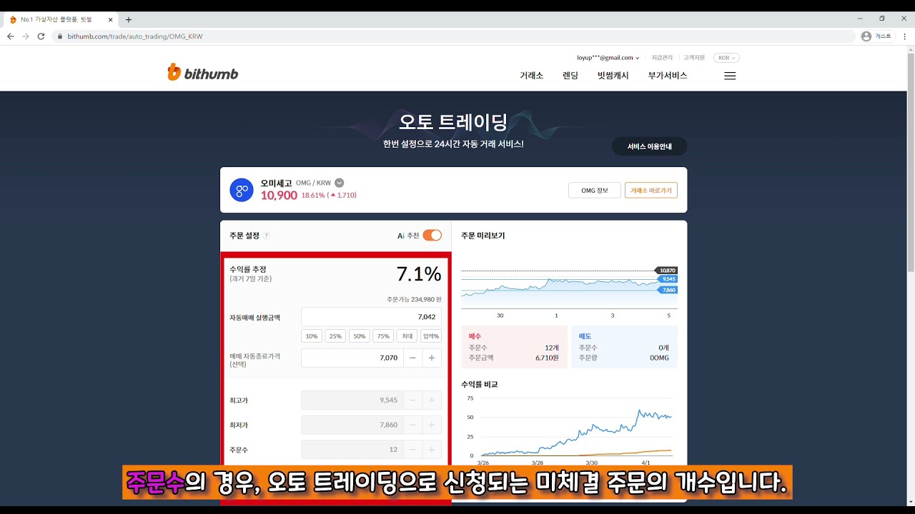Select the 최대 amount button
Screen dimensions: 915x514
(x=407, y=336)
